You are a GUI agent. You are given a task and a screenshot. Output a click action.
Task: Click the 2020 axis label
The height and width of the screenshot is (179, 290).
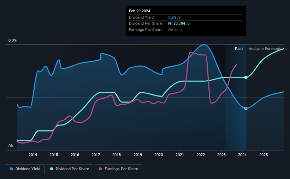coord(159,155)
